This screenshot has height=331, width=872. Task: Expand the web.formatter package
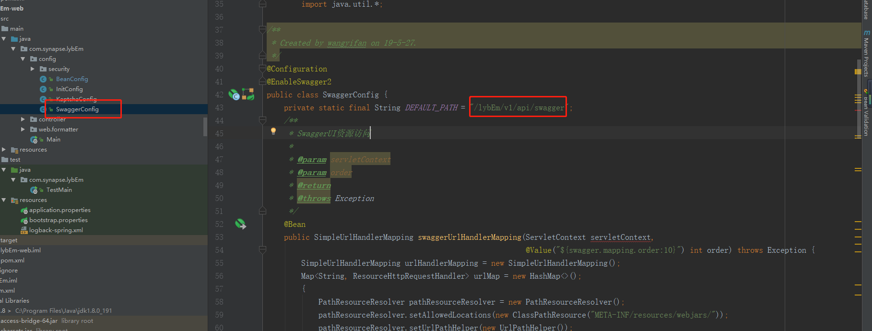23,130
